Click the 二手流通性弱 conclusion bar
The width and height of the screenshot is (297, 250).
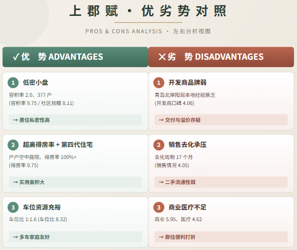[x=221, y=182]
